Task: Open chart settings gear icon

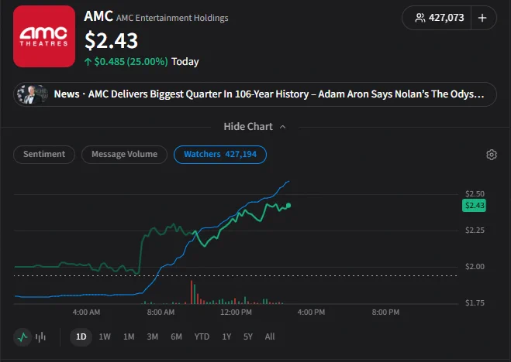Action: point(492,155)
